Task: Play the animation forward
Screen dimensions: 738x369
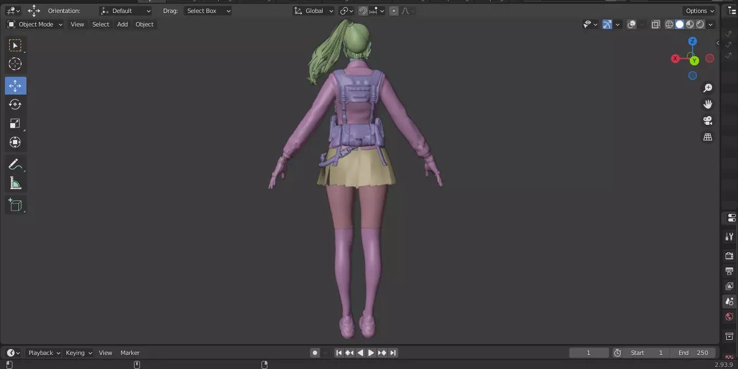Action: [371, 353]
